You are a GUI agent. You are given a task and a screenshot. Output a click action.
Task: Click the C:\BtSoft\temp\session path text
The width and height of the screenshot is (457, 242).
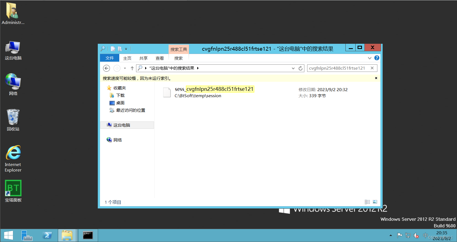point(198,96)
